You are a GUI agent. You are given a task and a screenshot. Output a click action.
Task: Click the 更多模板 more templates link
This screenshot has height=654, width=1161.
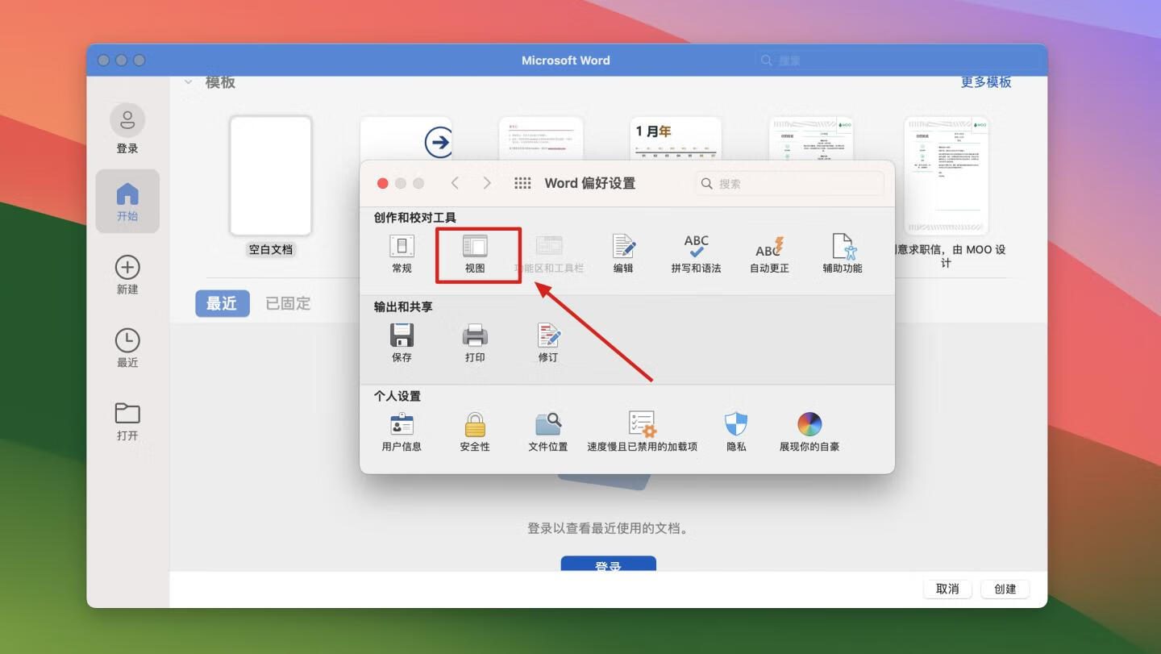[985, 82]
